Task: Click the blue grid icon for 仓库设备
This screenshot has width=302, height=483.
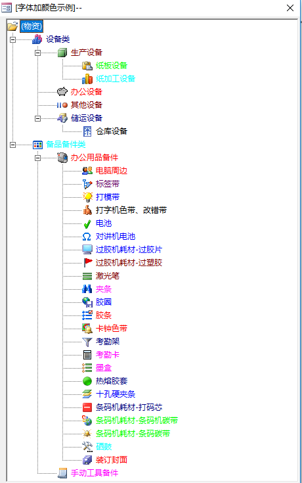Action: click(x=87, y=131)
